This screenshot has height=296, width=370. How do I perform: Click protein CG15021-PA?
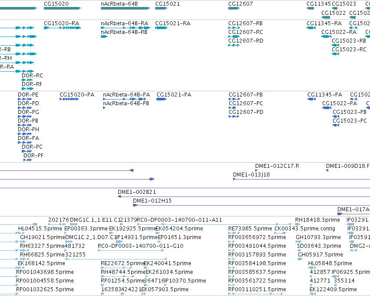click(162, 99)
